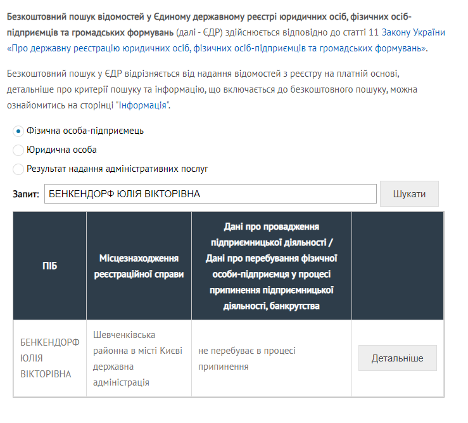The height and width of the screenshot is (423, 468).
Task: Click the "Запит:" field label
Action: tap(26, 193)
